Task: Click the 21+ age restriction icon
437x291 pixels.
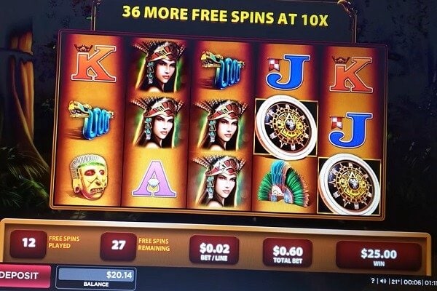Action: (x=395, y=282)
